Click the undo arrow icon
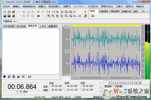This screenshot has width=151, height=100. pos(20,12)
